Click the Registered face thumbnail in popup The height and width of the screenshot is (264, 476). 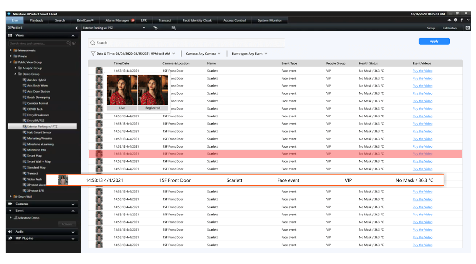point(153,90)
